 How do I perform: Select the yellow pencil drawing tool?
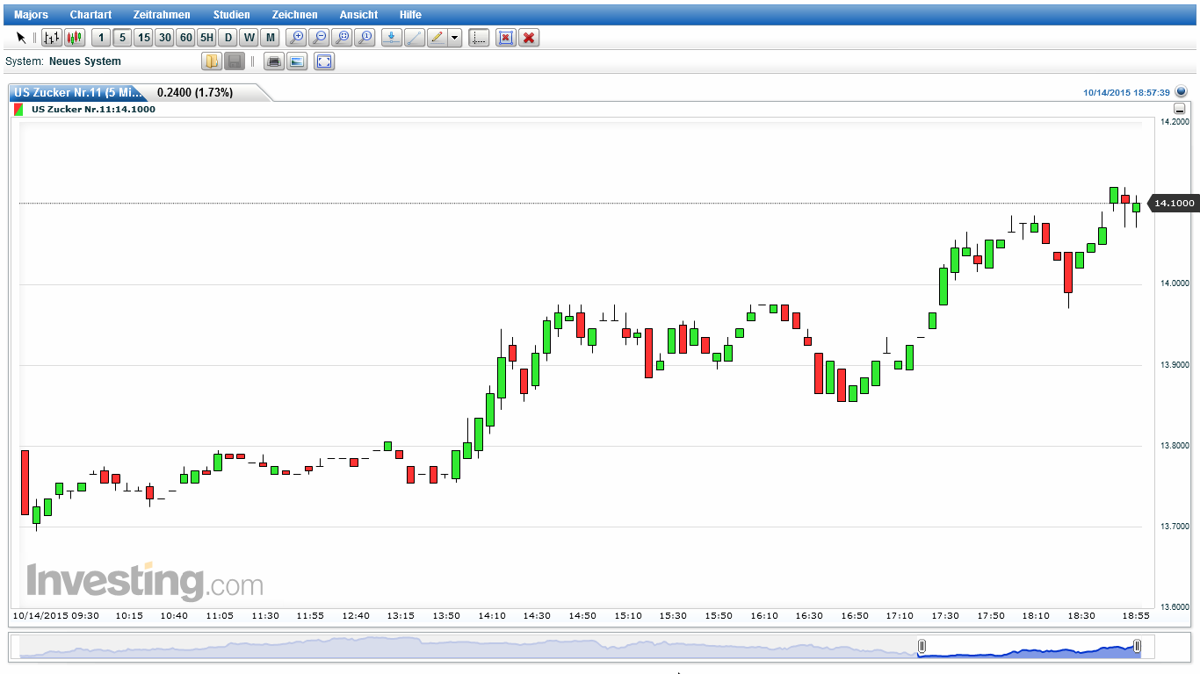pyautogui.click(x=437, y=38)
